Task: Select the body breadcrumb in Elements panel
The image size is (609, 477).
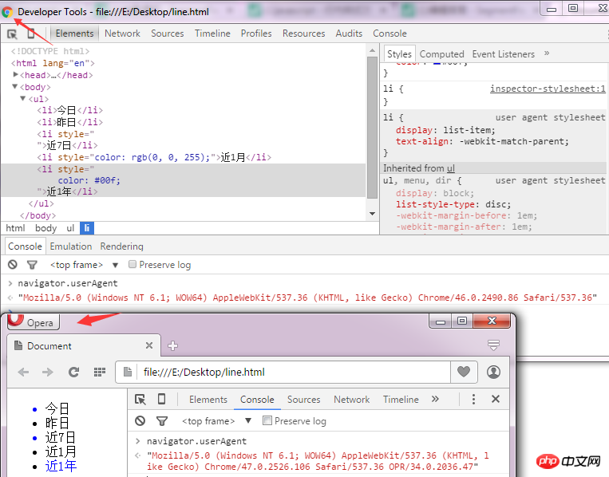Action: tap(45, 228)
